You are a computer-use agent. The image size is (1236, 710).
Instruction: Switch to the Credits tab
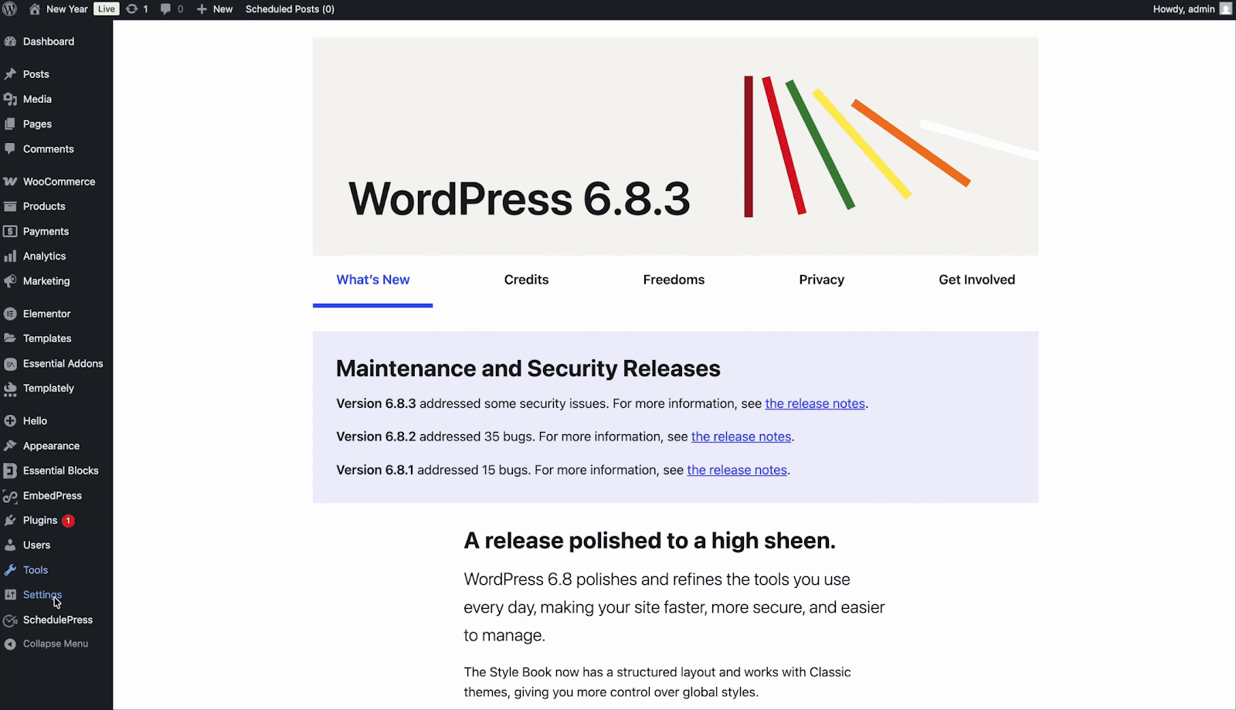(526, 280)
